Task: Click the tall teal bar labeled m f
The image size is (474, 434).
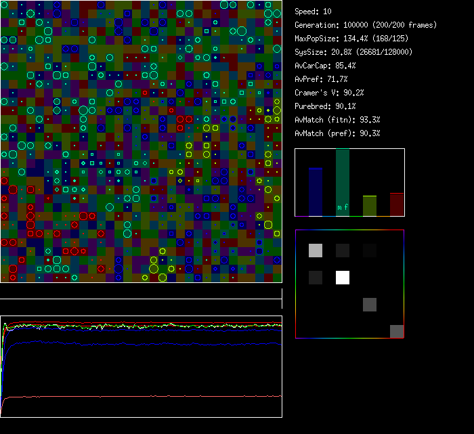Action: click(x=343, y=183)
